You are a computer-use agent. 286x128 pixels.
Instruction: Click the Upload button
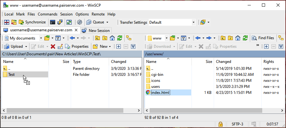tap(14, 46)
